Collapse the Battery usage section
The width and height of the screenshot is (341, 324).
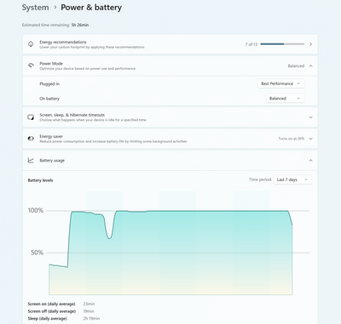310,161
